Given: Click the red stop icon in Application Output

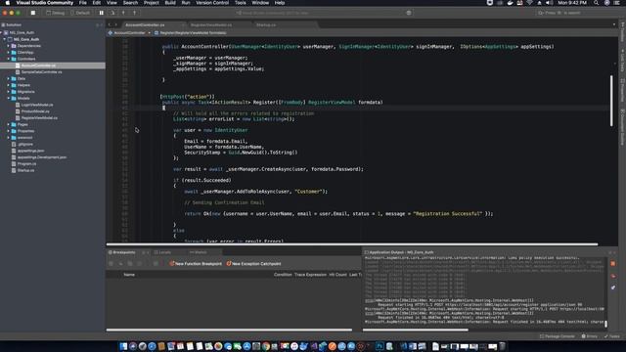Looking at the screenshot, I should tap(613, 264).
